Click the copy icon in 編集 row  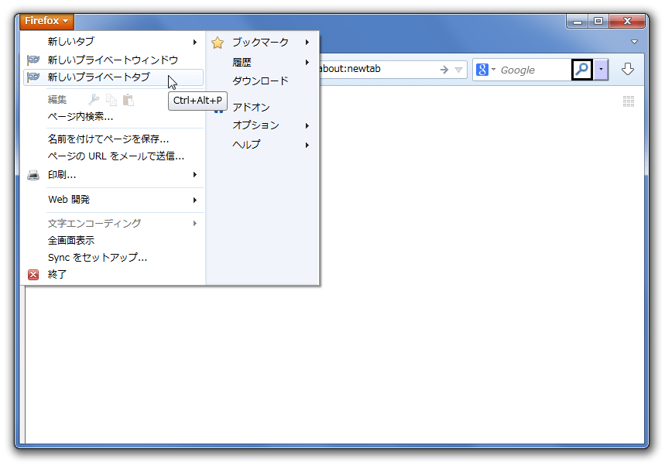click(111, 100)
